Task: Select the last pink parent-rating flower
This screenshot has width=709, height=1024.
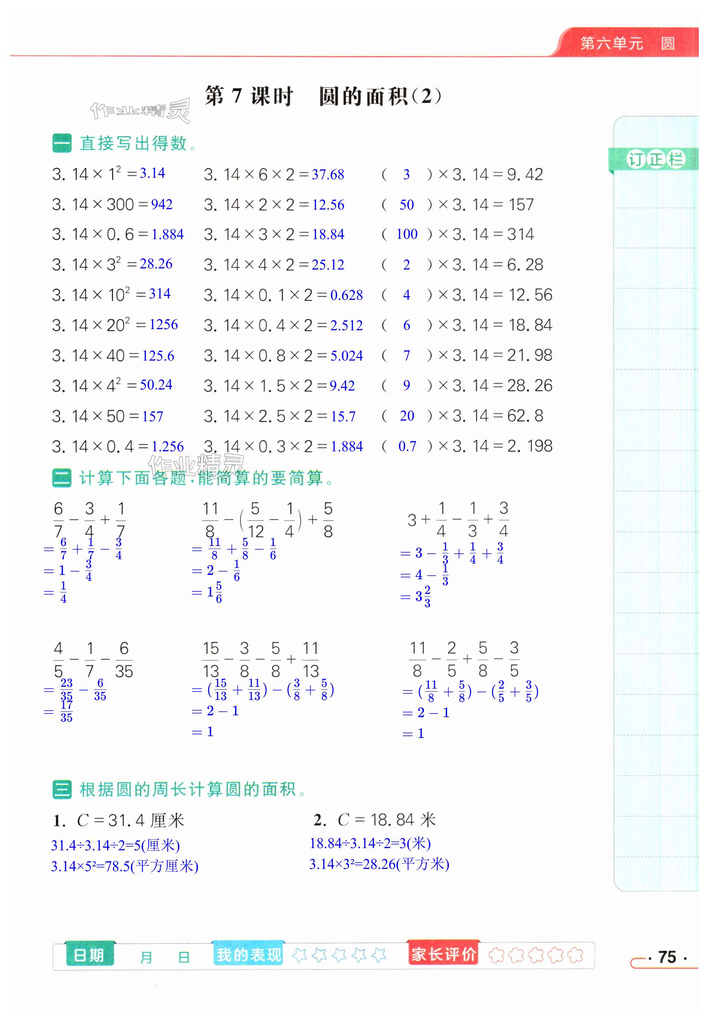Action: coord(575,955)
